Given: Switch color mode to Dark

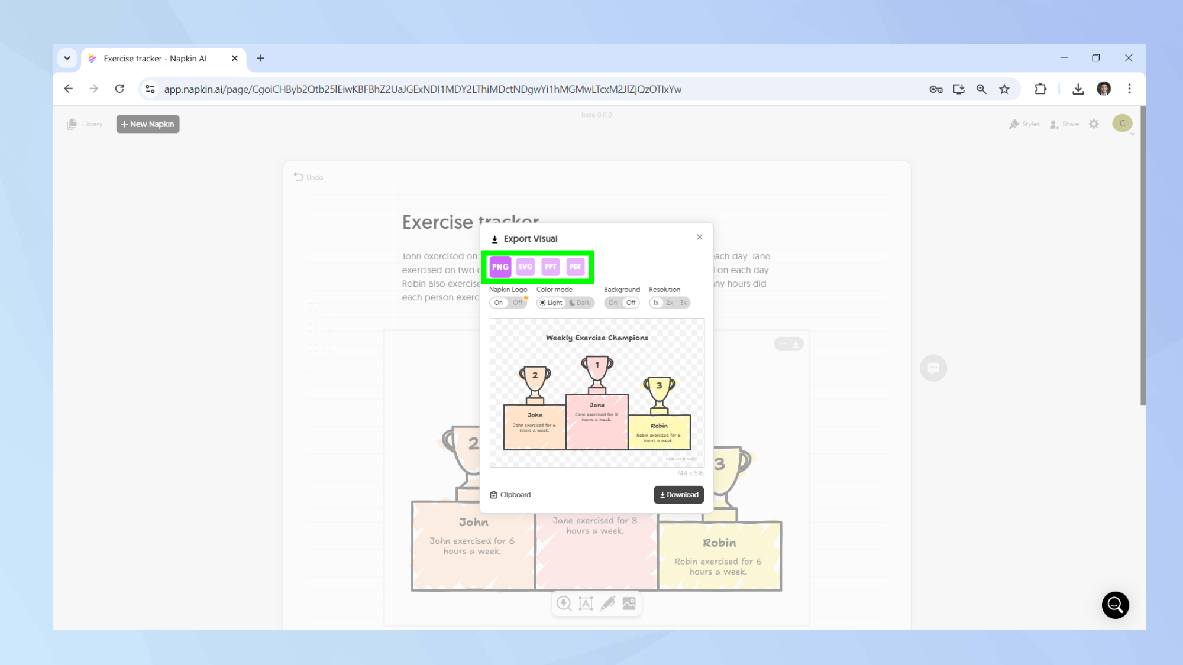Looking at the screenshot, I should click(x=580, y=303).
